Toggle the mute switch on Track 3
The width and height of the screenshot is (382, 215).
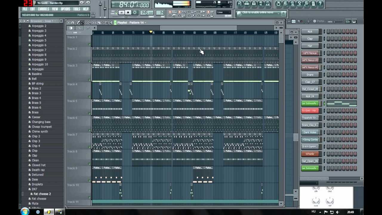pyautogui.click(x=89, y=80)
